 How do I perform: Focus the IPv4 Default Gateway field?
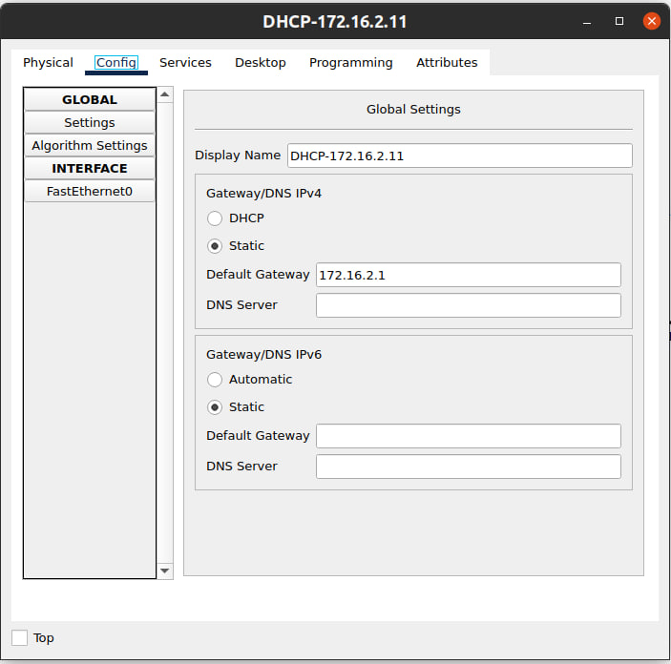[x=468, y=275]
